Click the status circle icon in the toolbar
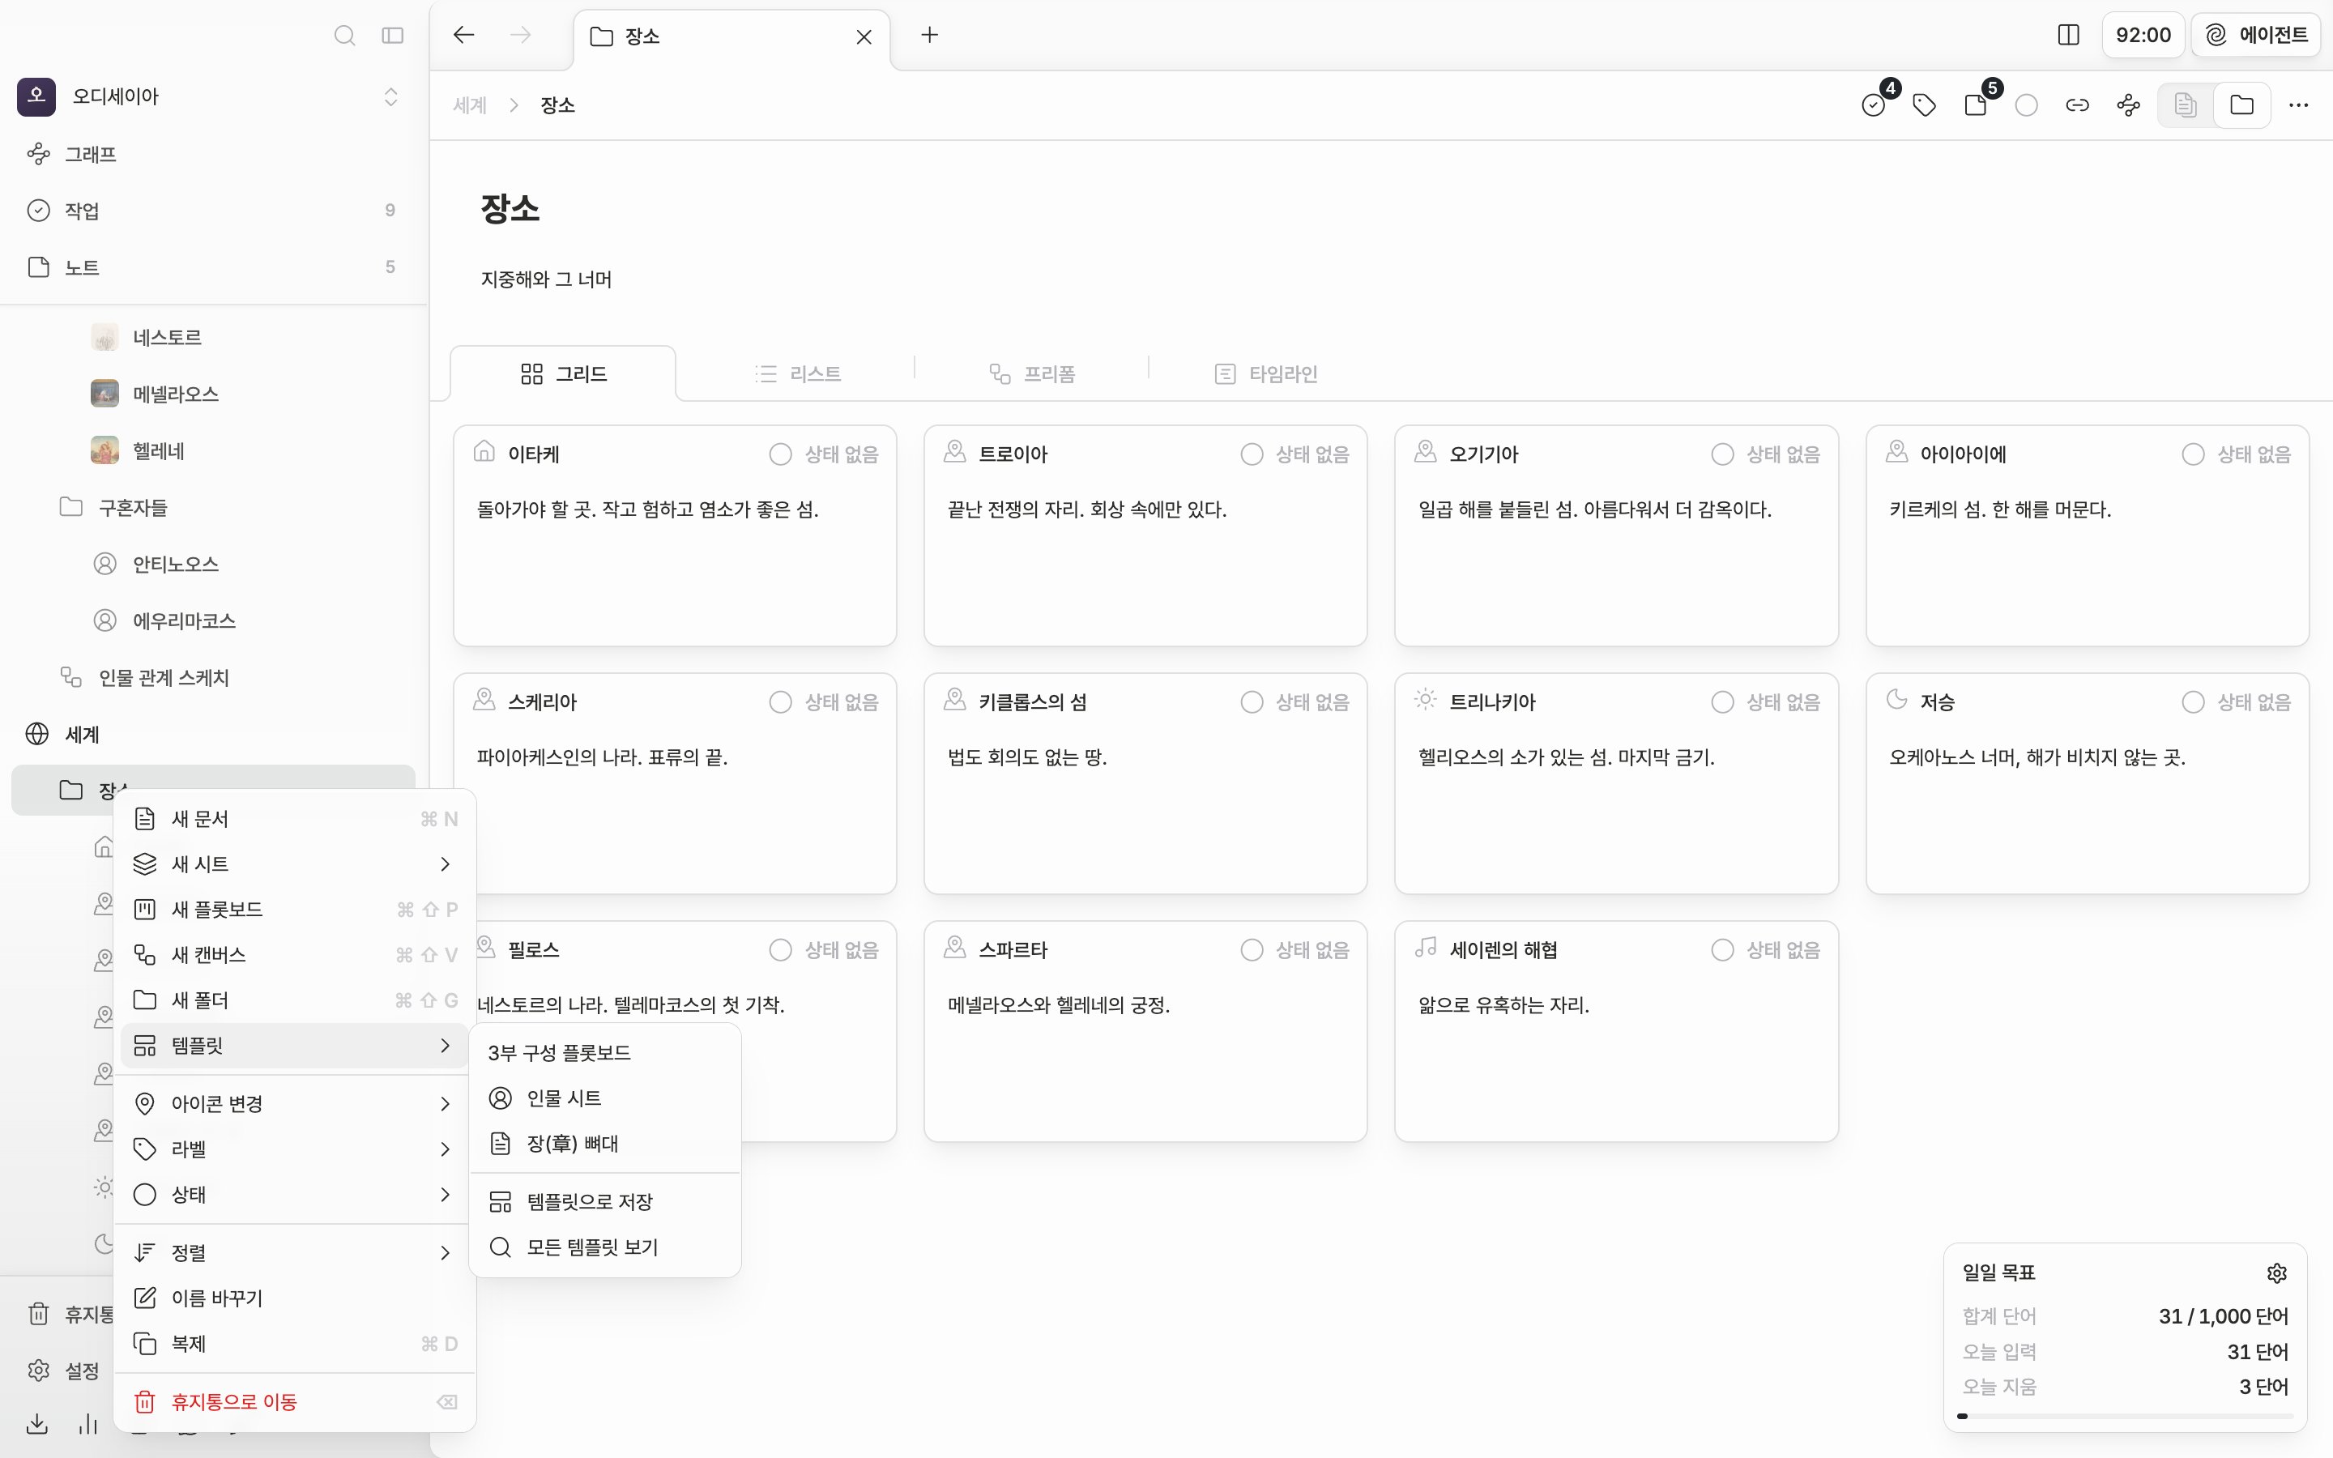The height and width of the screenshot is (1458, 2333). [2027, 105]
